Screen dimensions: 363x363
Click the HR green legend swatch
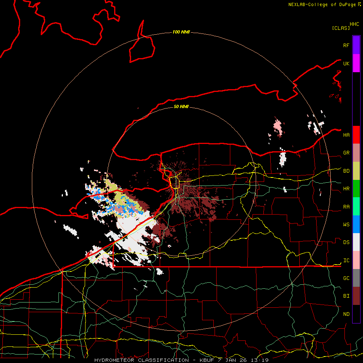pos(356,189)
